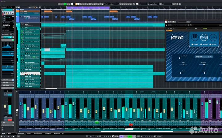Viewport: 222px width, 138px height.
Task: Click the first marker event on Marker track
Action: pos(48,11)
